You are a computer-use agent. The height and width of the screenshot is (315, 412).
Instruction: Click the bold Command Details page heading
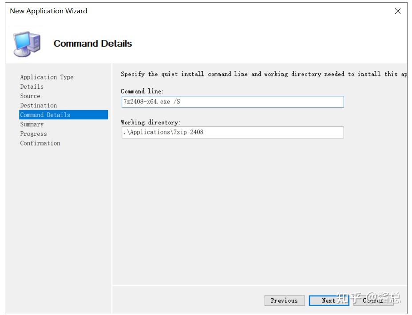(x=93, y=43)
